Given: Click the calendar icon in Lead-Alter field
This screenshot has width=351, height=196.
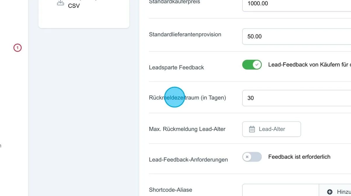Looking at the screenshot, I should coord(252,129).
